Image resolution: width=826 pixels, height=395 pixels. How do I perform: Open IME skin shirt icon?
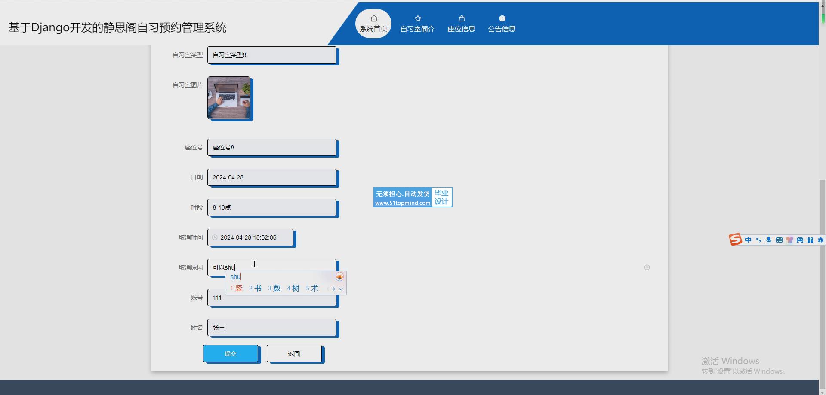(x=789, y=240)
